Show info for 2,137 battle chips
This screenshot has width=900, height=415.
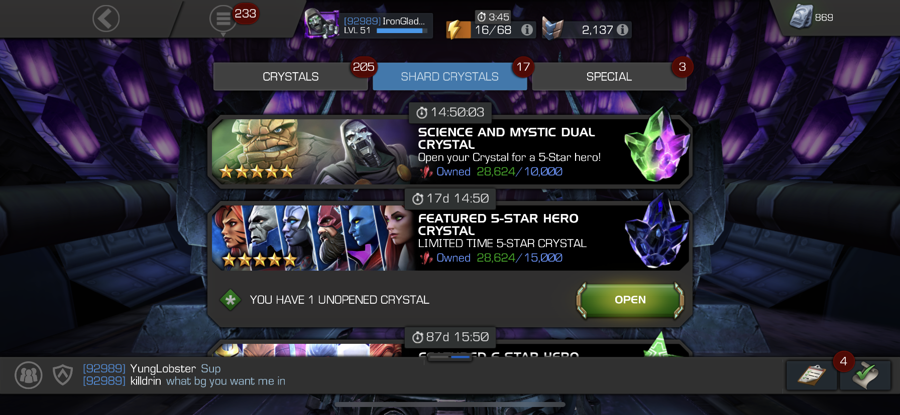pos(622,30)
